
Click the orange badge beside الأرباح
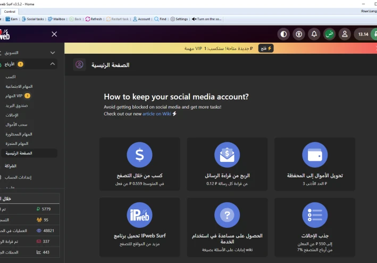(x=20, y=64)
